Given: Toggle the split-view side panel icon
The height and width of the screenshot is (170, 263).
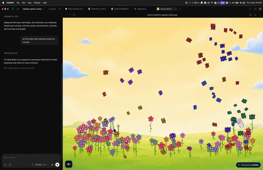Looking at the screenshot, I should (x=260, y=9).
